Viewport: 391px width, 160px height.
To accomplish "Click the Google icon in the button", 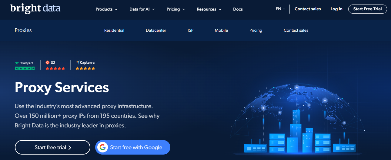I will point(103,147).
